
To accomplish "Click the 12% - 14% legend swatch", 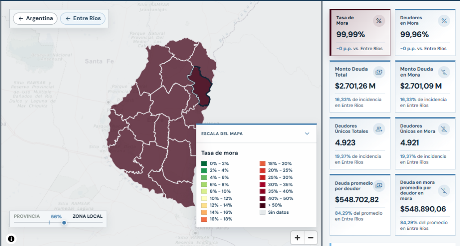I will point(204,205).
